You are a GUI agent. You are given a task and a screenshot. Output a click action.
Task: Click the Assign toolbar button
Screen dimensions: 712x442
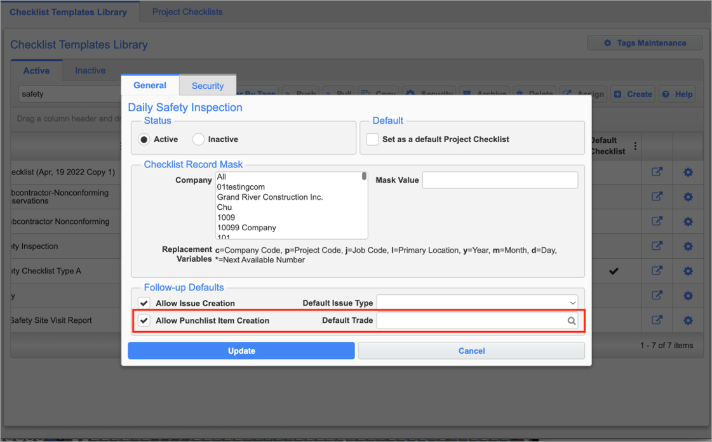pos(584,94)
